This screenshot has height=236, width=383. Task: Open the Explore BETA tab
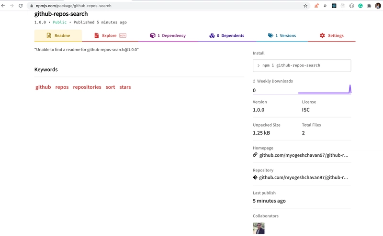coord(110,36)
